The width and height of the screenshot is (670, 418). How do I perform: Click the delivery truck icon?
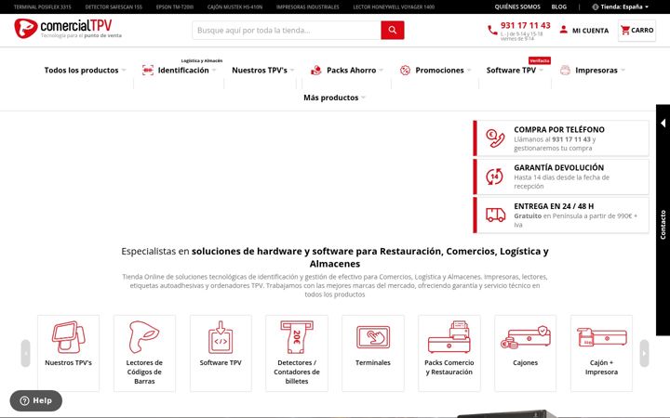click(495, 215)
